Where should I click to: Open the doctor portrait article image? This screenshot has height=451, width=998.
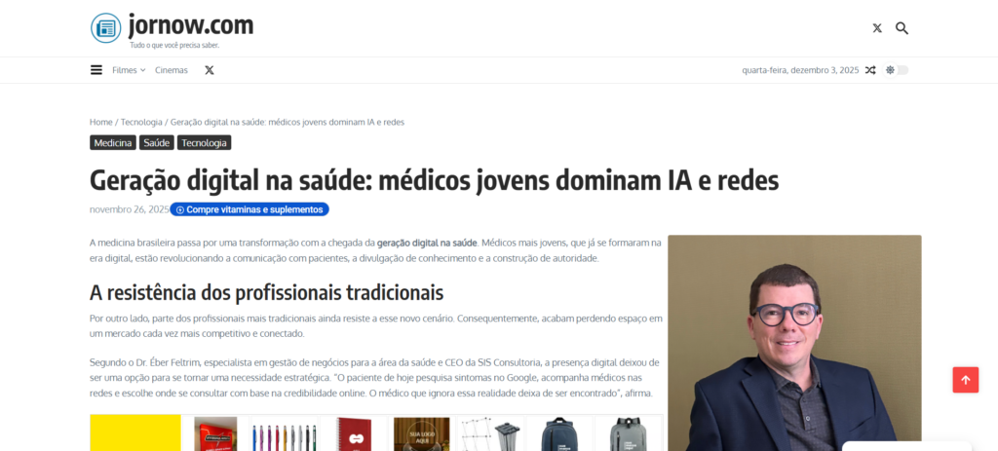click(x=794, y=344)
